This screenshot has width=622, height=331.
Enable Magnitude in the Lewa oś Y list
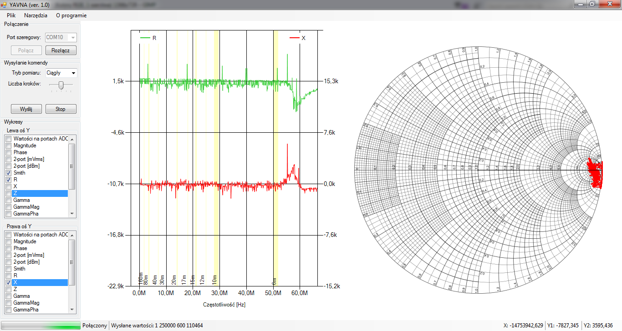pos(8,145)
